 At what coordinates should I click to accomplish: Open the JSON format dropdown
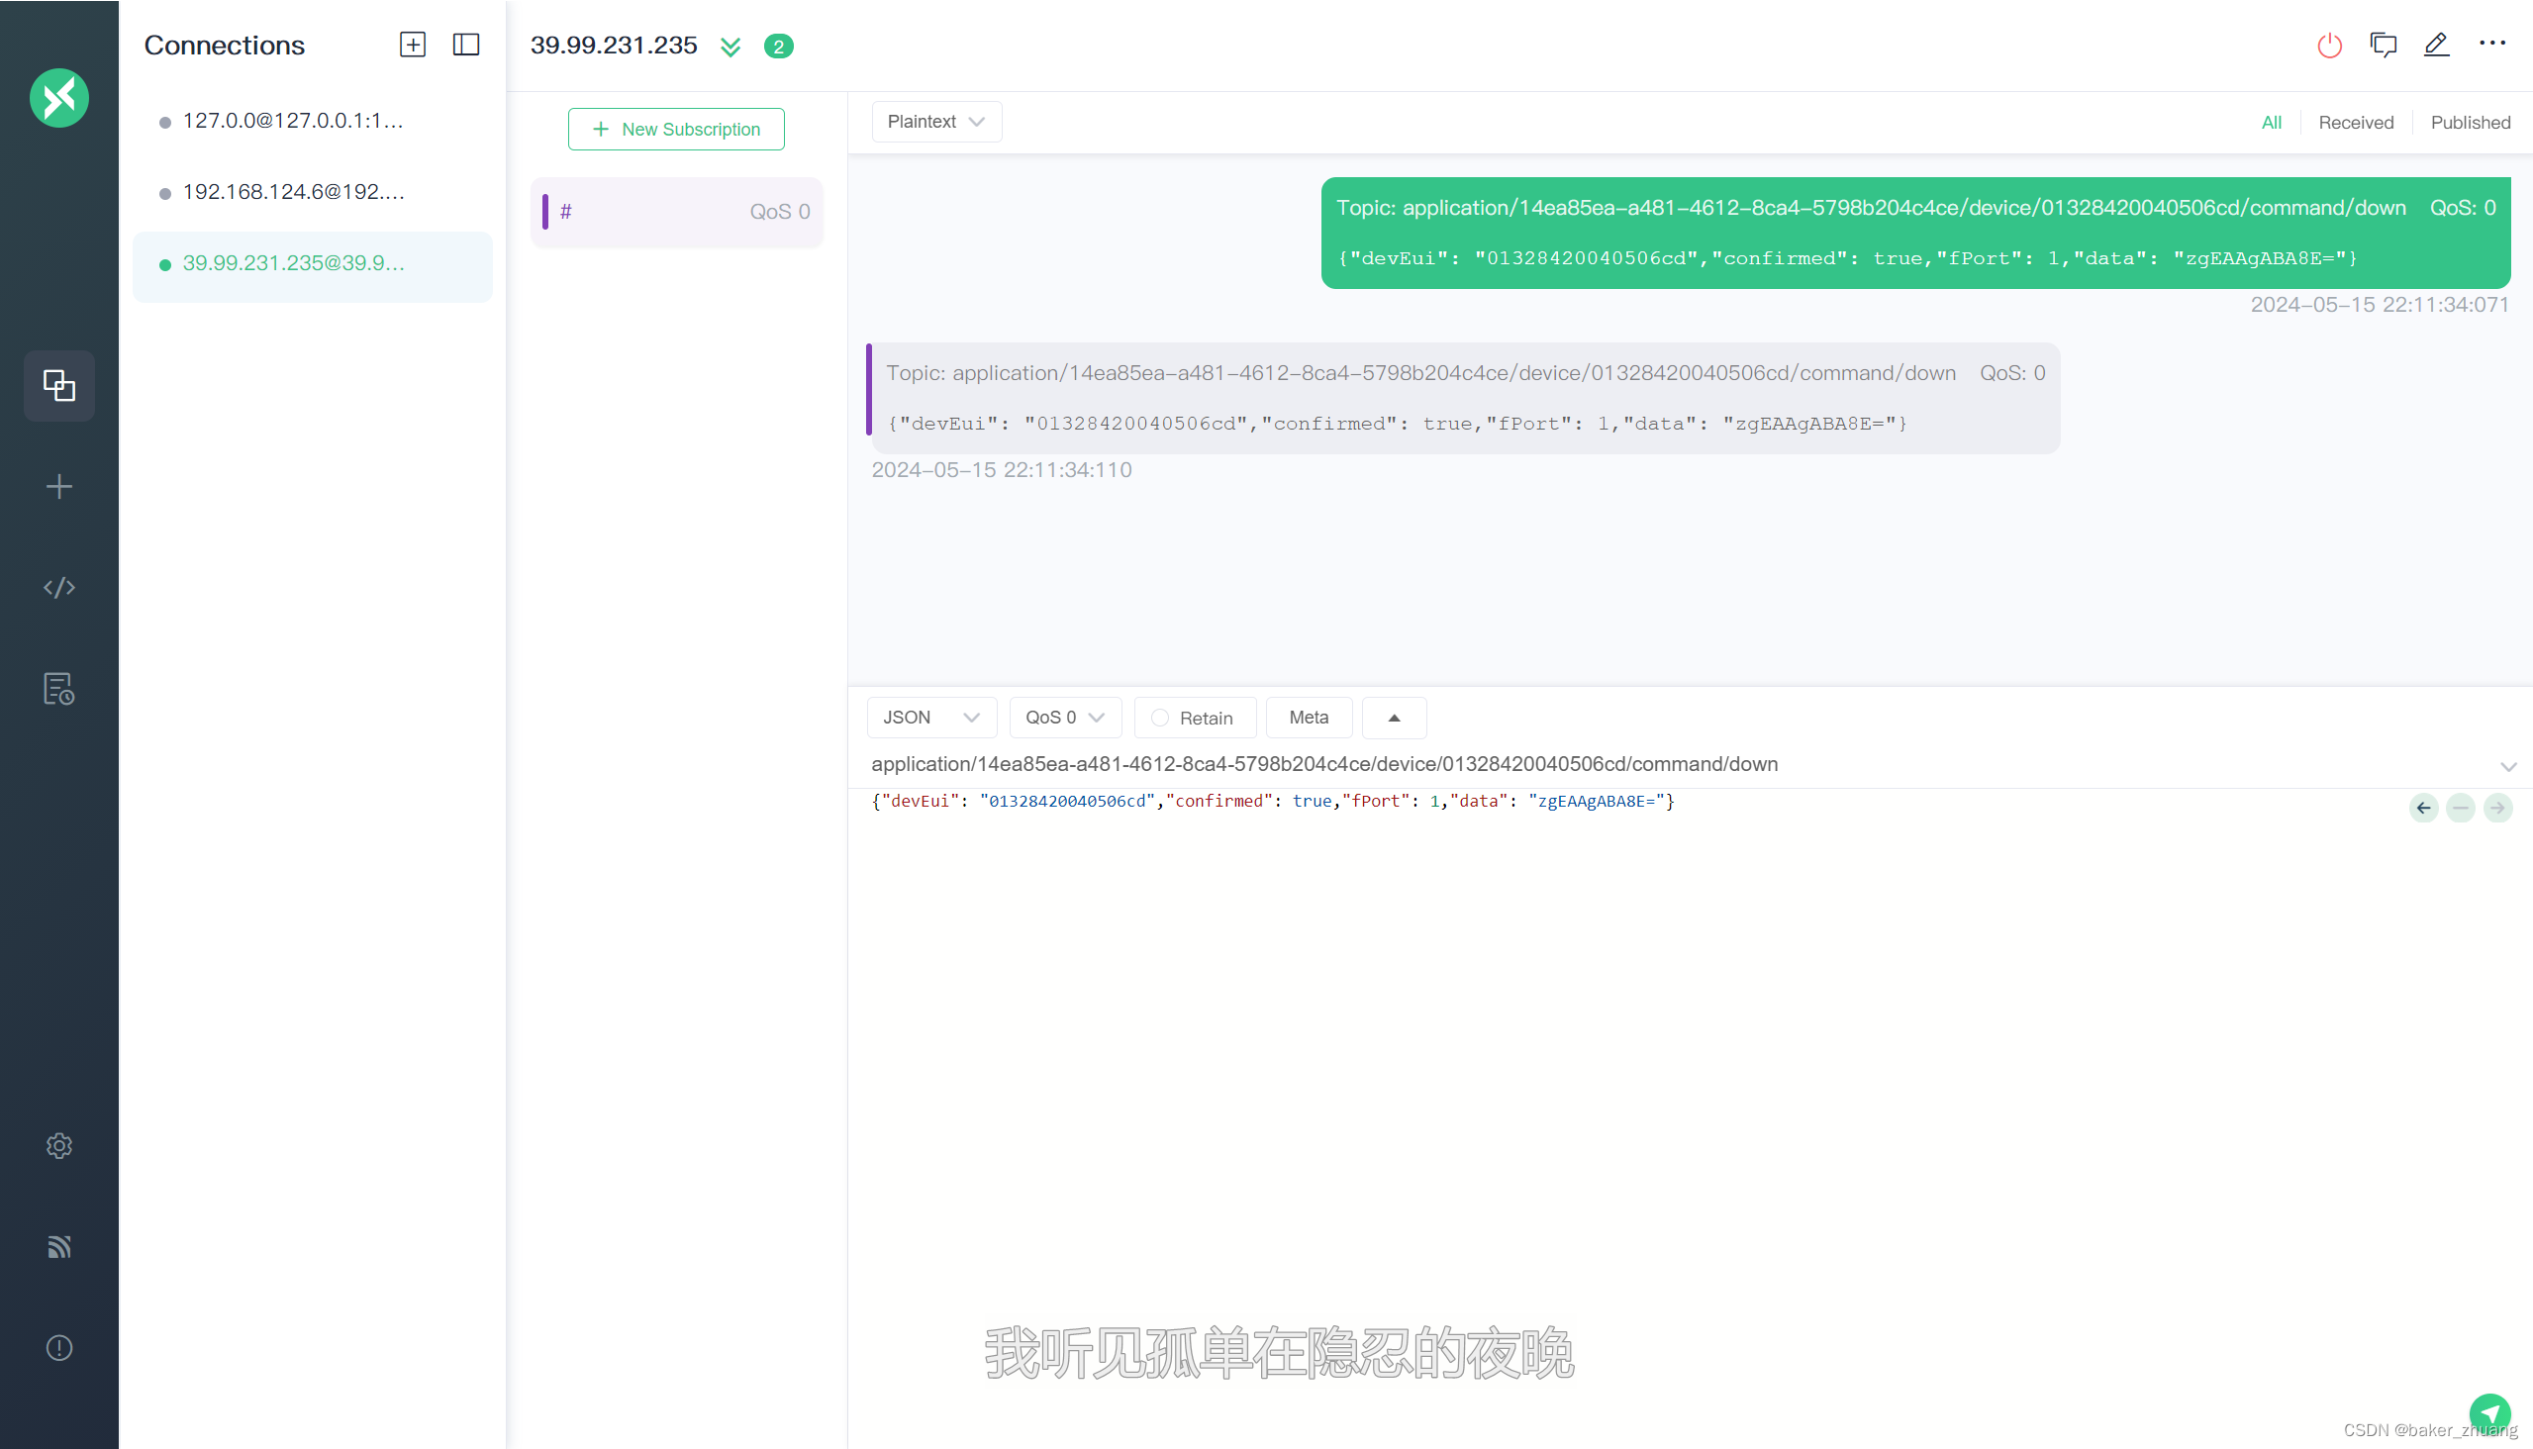(x=930, y=718)
